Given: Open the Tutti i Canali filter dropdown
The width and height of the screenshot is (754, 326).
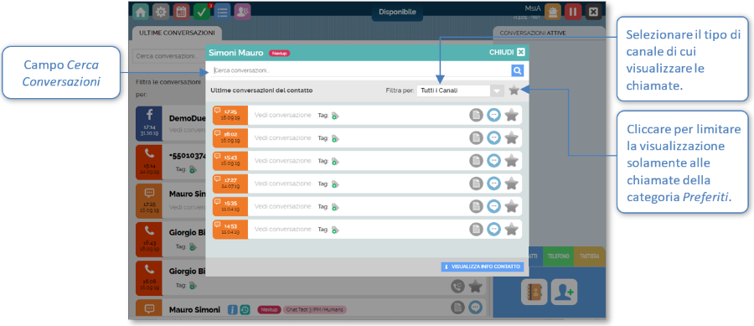Looking at the screenshot, I should [460, 91].
